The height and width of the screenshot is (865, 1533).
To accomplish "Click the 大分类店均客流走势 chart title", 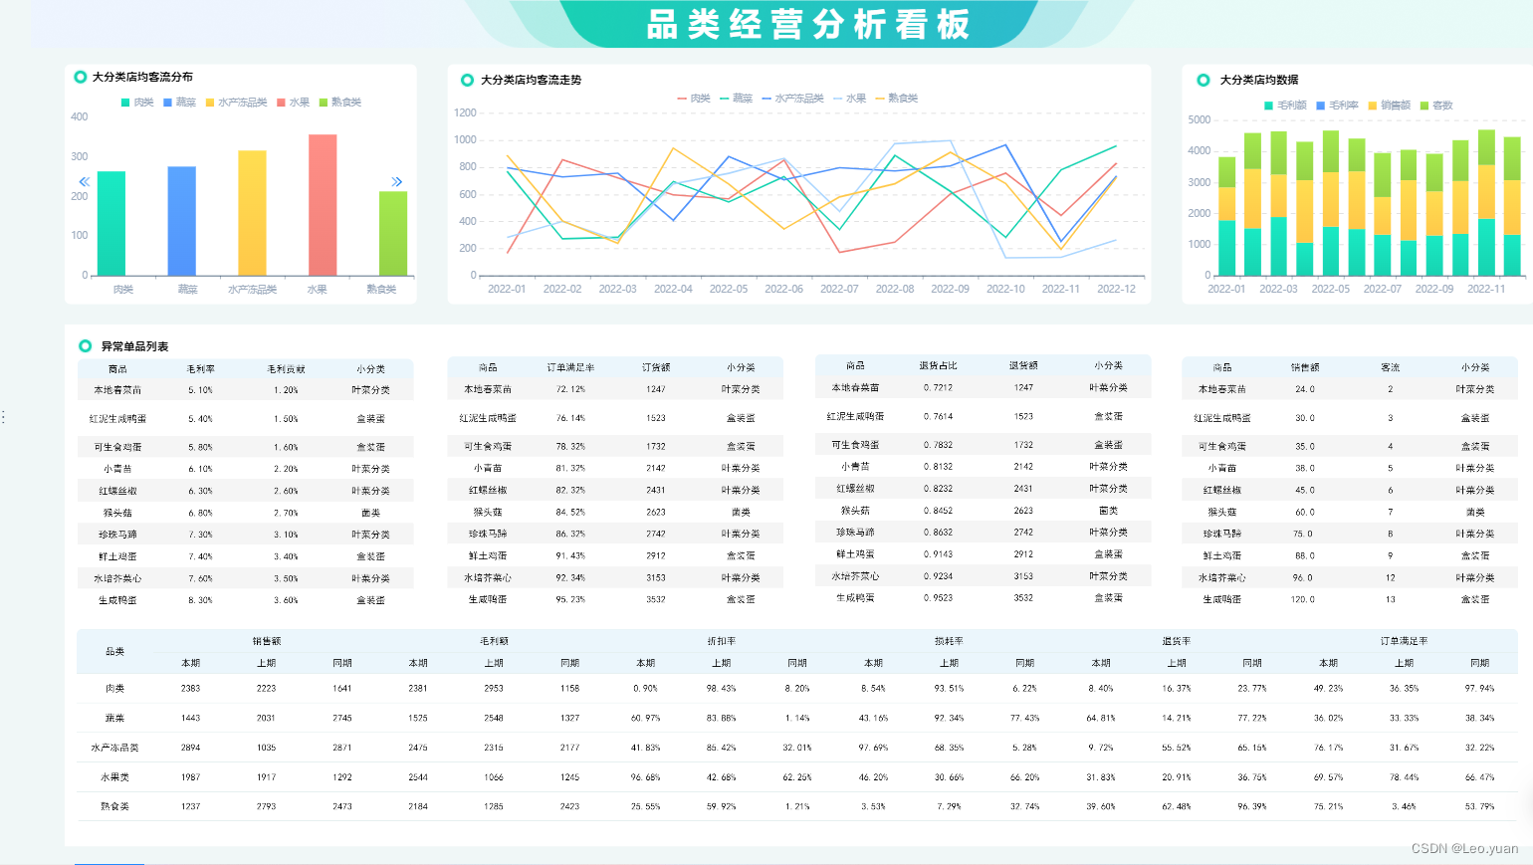I will pyautogui.click(x=531, y=80).
